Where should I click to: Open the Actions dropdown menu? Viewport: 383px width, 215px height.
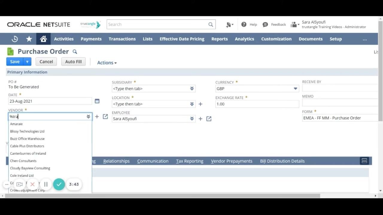107,63
